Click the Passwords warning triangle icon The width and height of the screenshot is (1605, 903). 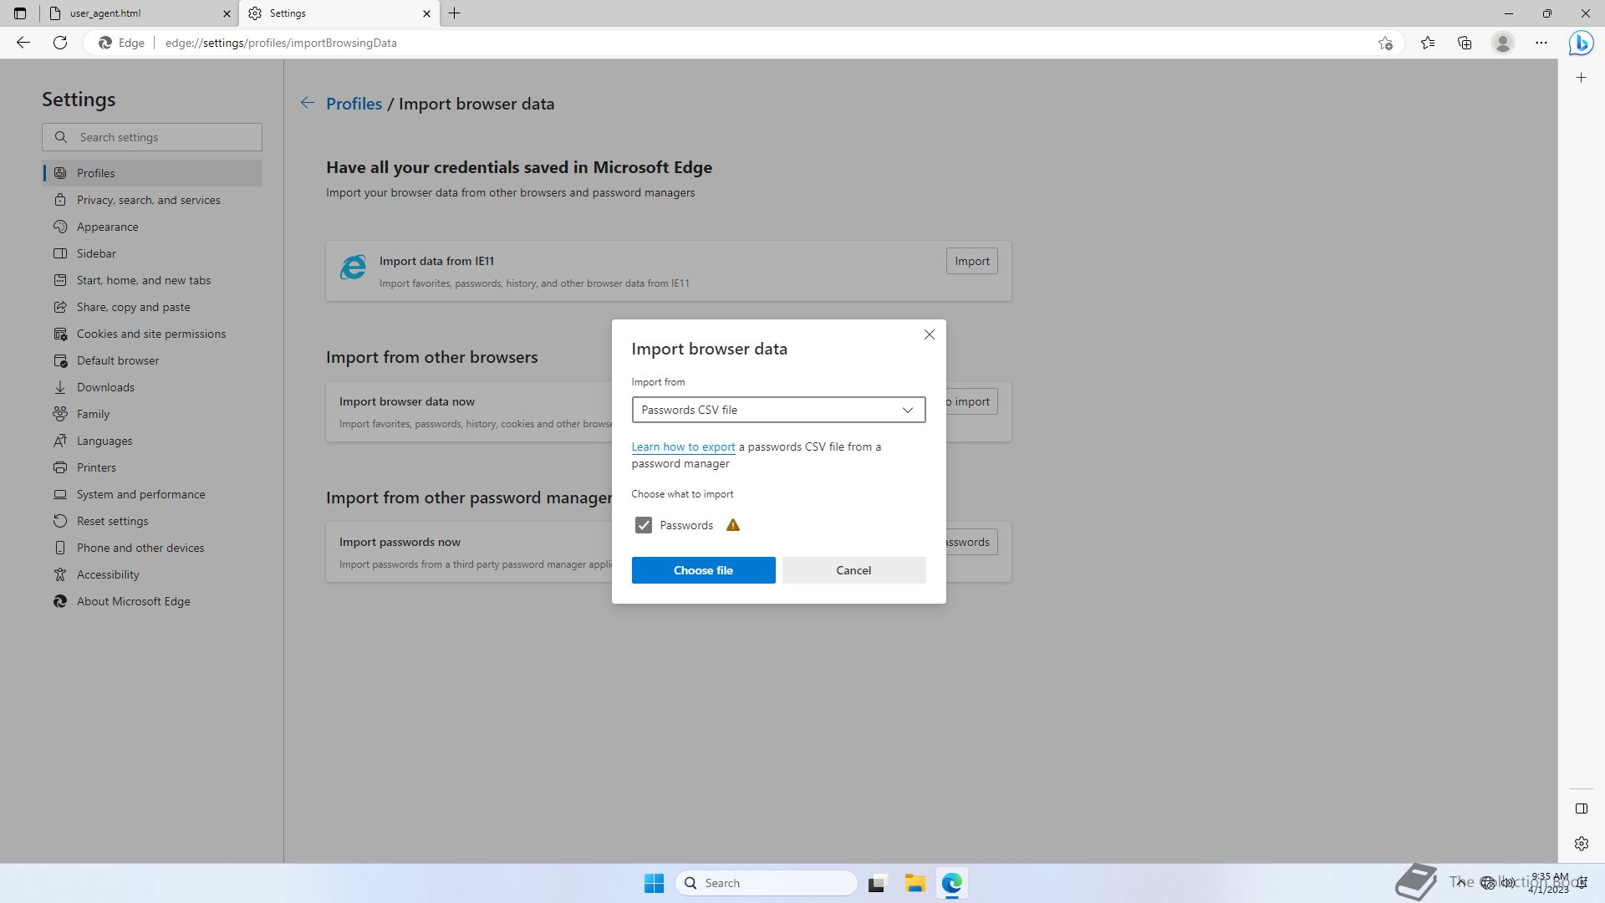(x=732, y=525)
